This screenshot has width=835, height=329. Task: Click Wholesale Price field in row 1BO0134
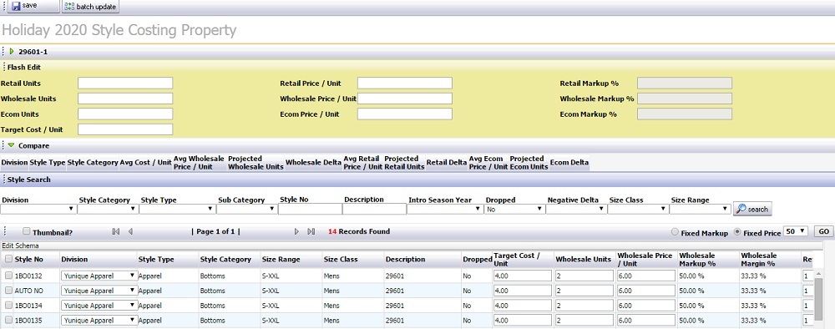pyautogui.click(x=646, y=306)
